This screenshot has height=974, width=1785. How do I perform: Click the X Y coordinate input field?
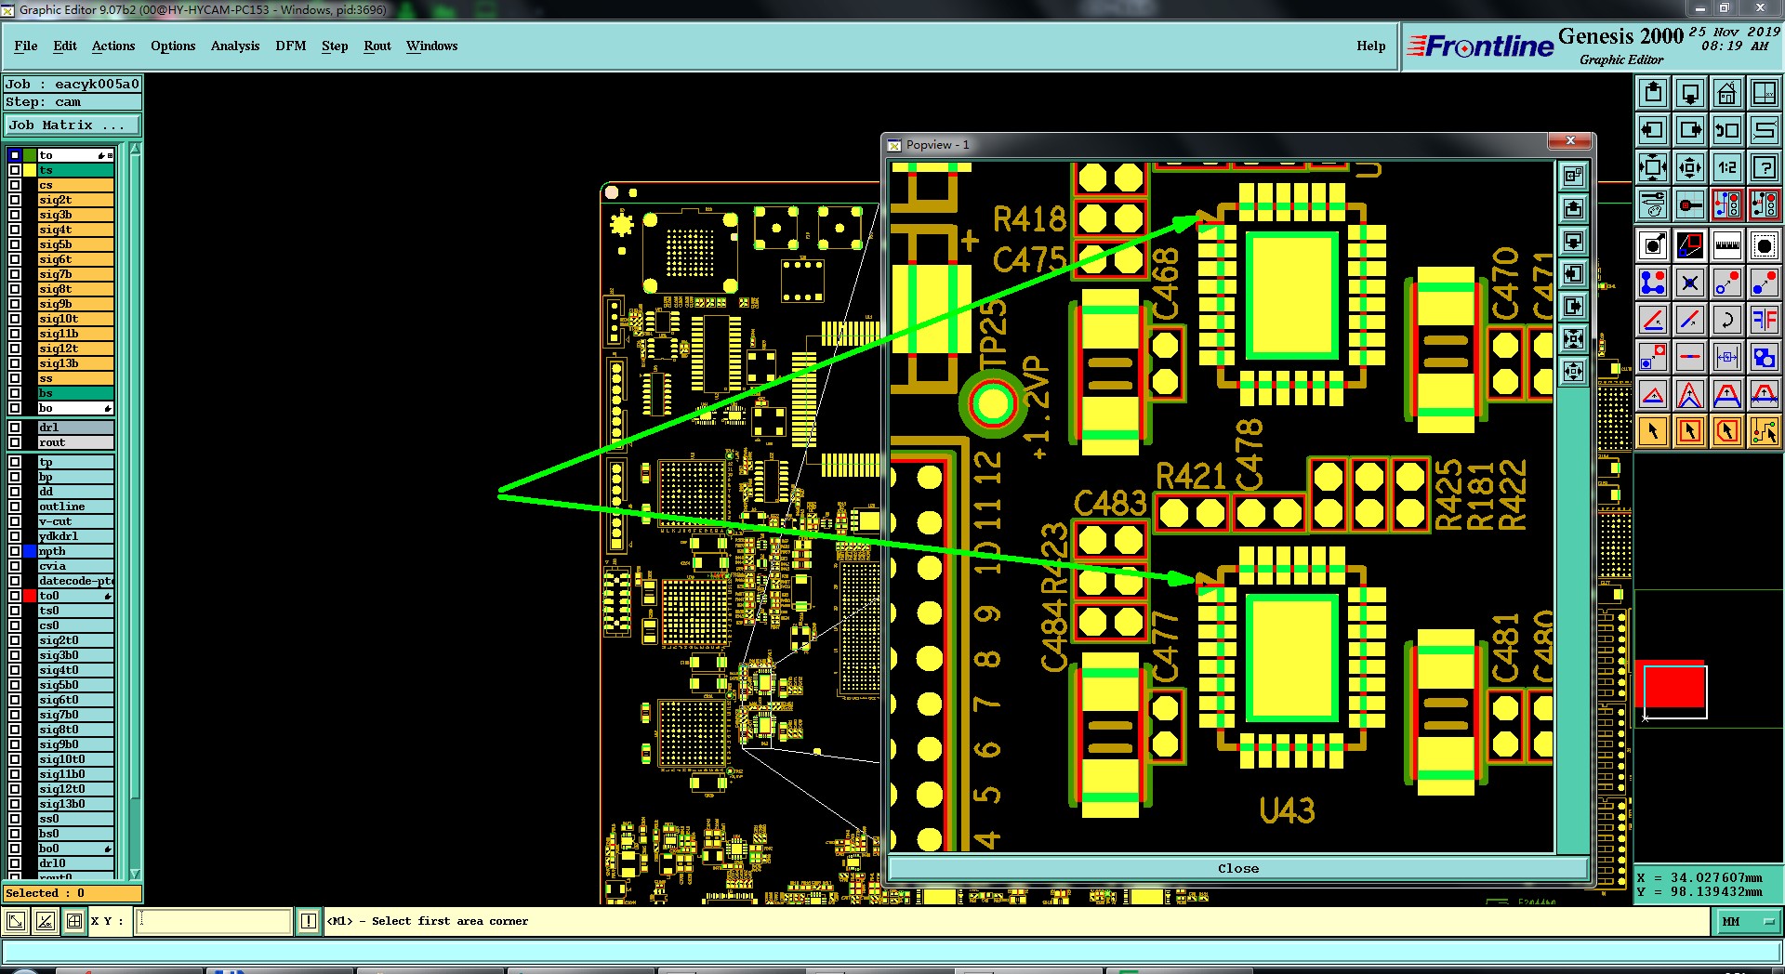tap(214, 921)
